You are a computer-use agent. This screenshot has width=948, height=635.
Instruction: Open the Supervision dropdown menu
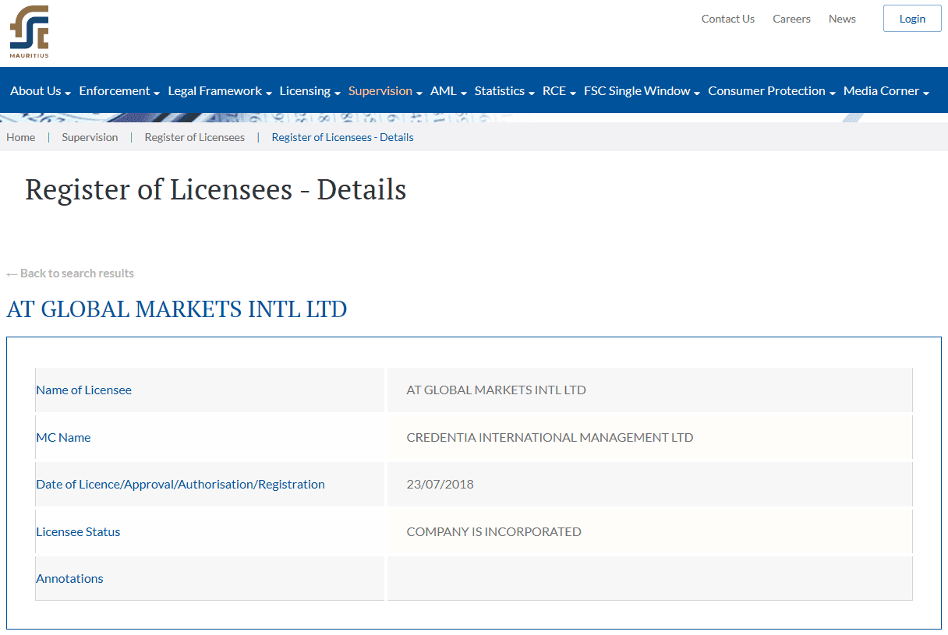pyautogui.click(x=385, y=91)
